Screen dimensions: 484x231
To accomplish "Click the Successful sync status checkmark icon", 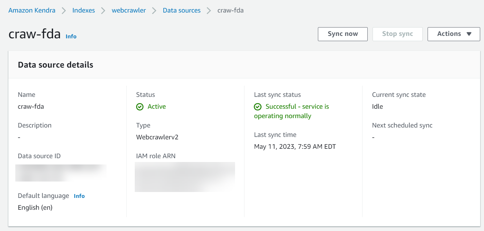I will pyautogui.click(x=258, y=107).
